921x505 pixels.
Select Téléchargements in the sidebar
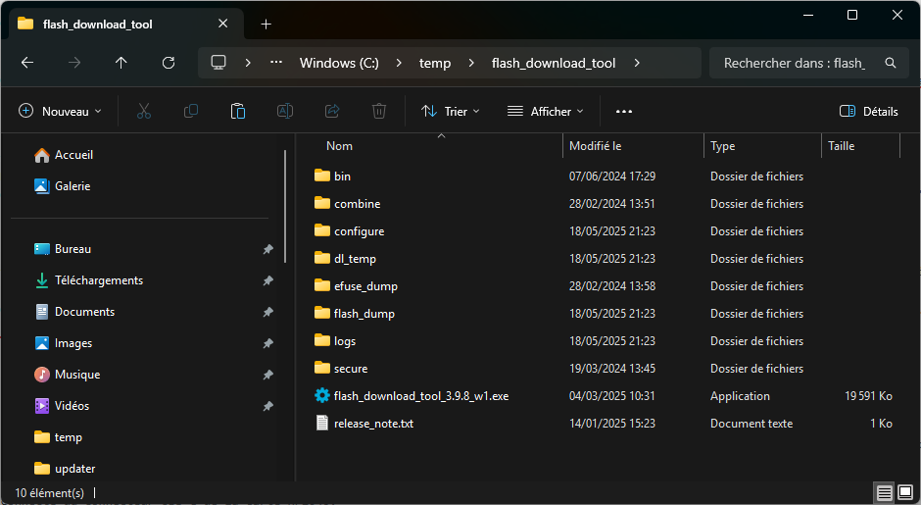(99, 280)
